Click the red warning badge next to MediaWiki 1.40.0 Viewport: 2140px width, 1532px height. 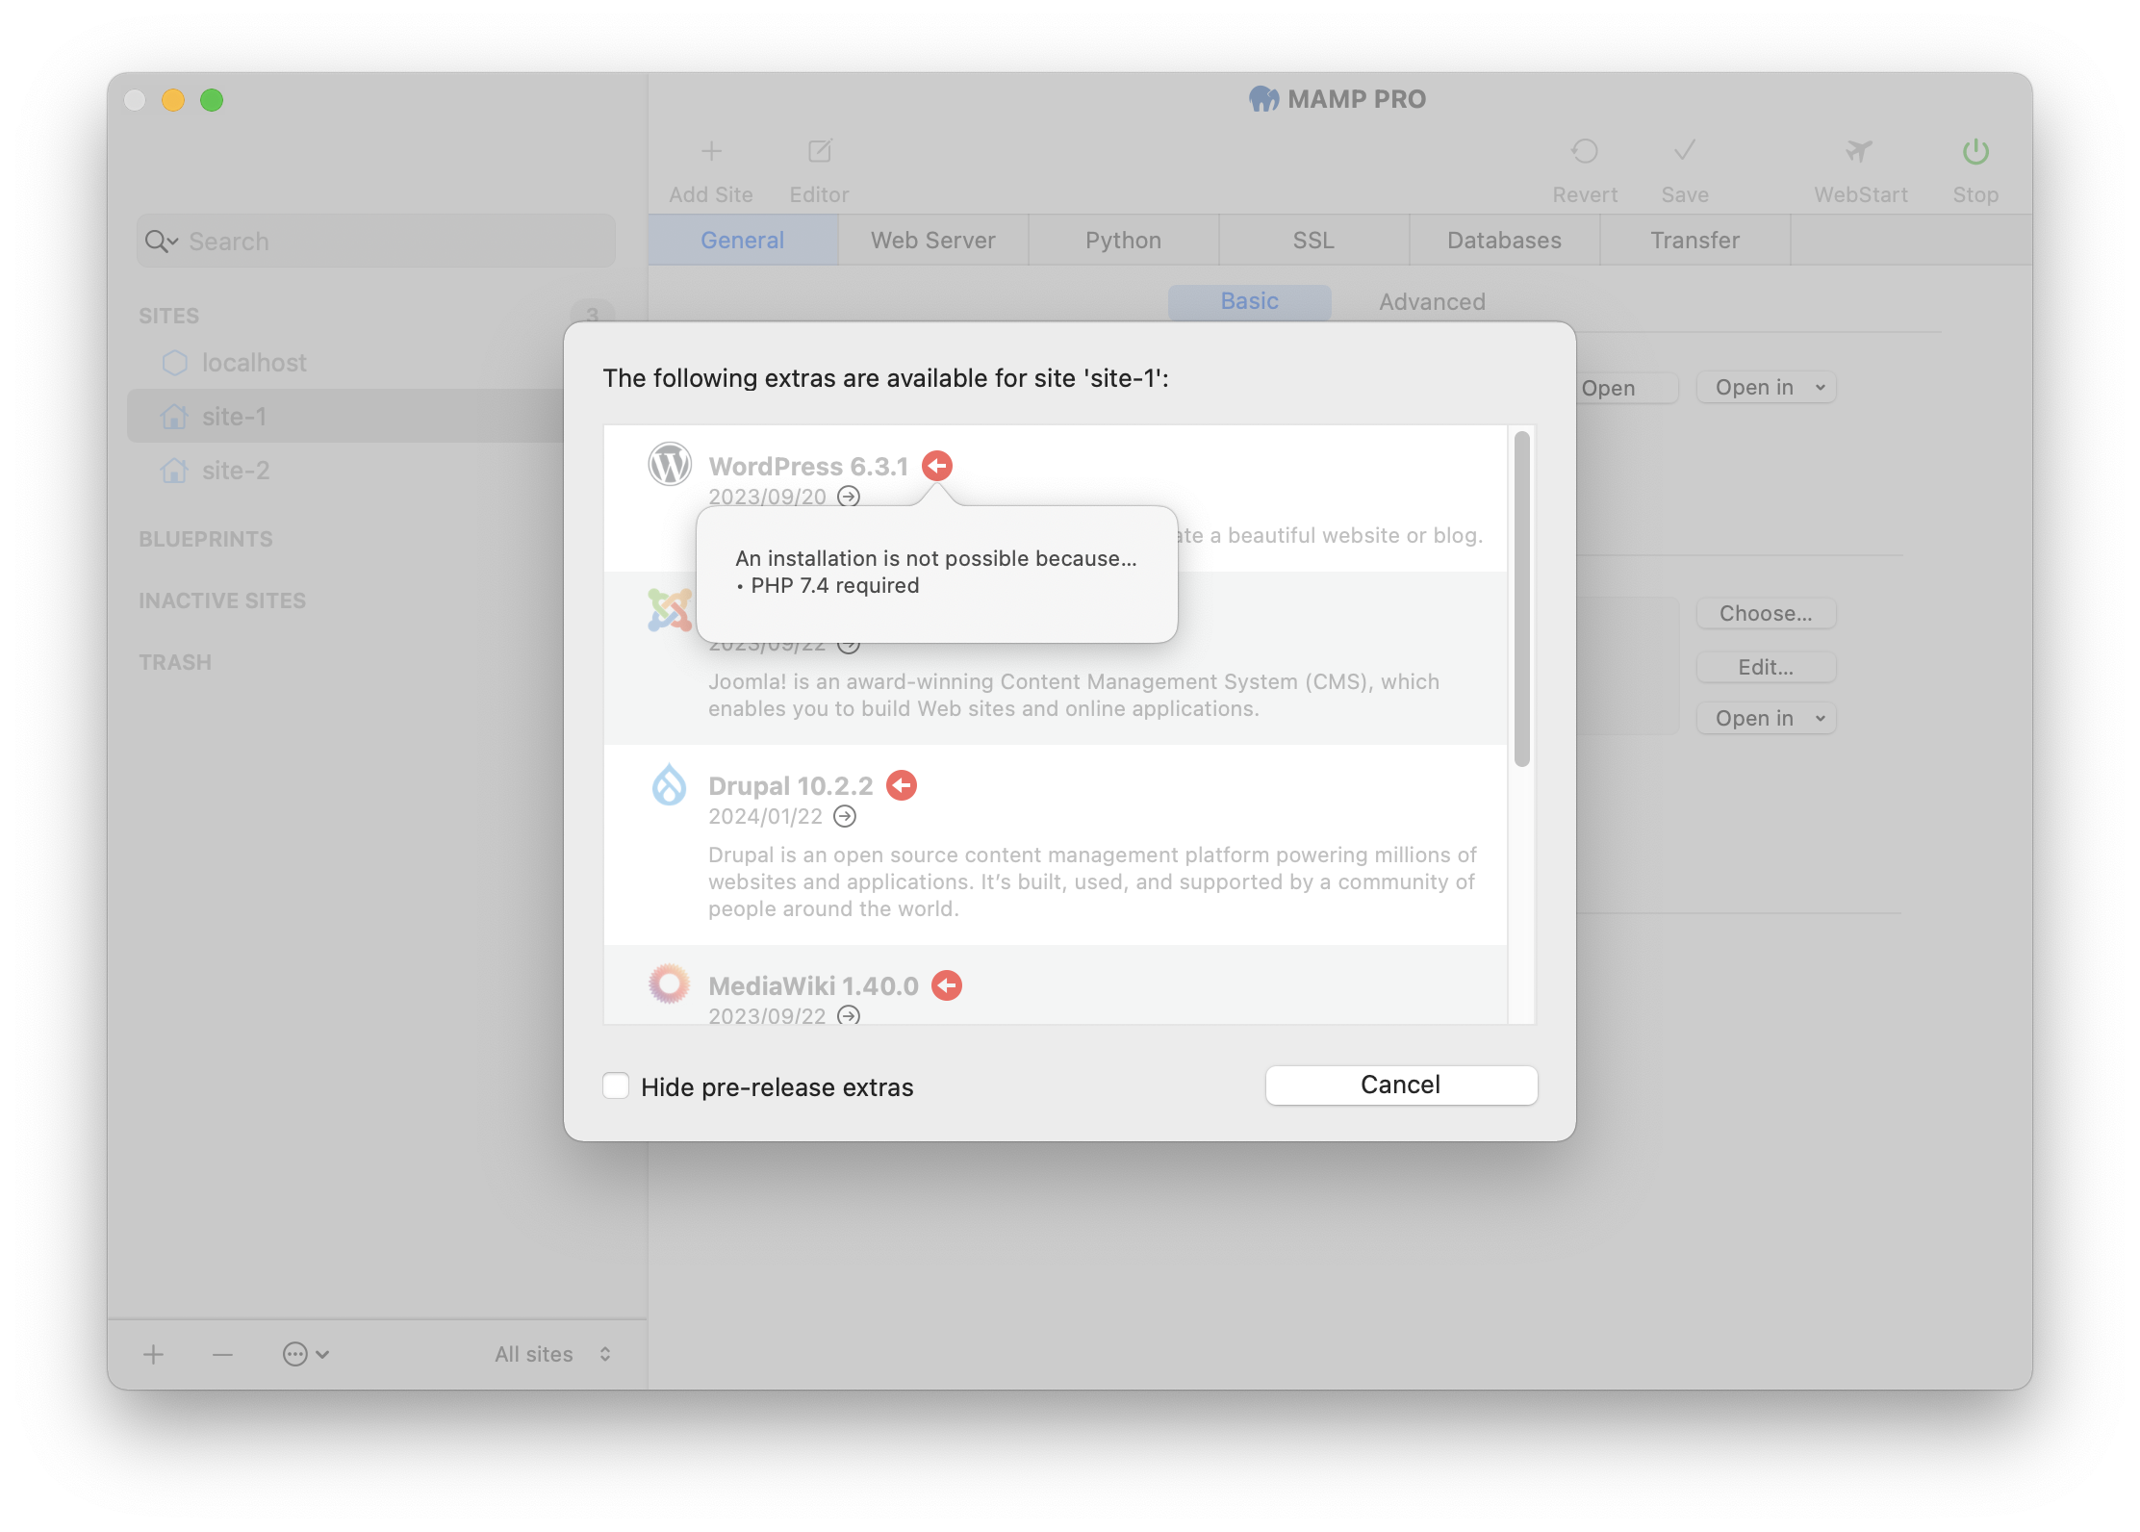tap(947, 985)
